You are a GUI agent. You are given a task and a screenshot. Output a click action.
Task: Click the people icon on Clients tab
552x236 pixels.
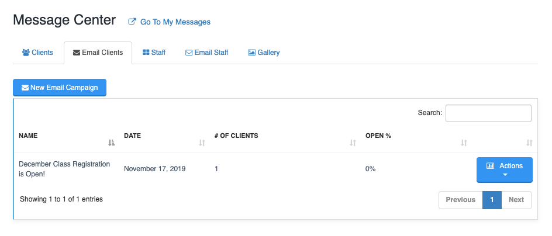point(26,53)
